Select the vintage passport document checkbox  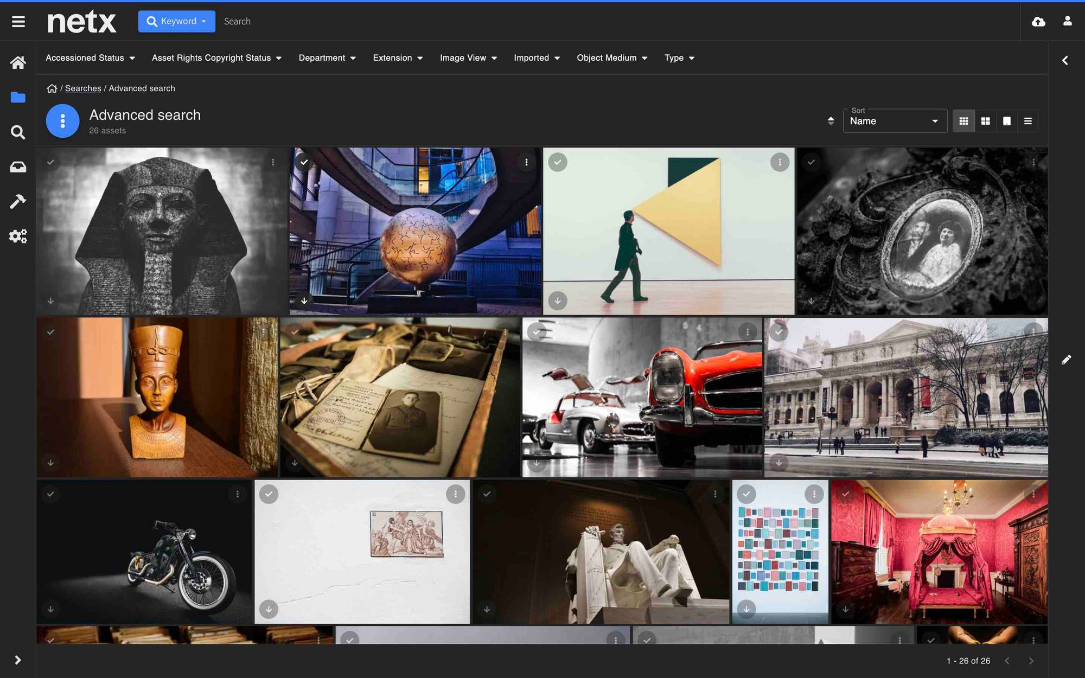[x=295, y=332]
